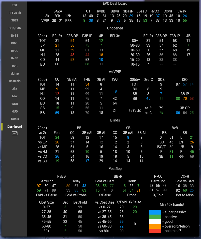Click the super passive blue swatch
The height and width of the screenshot is (239, 201).
pos(155,212)
